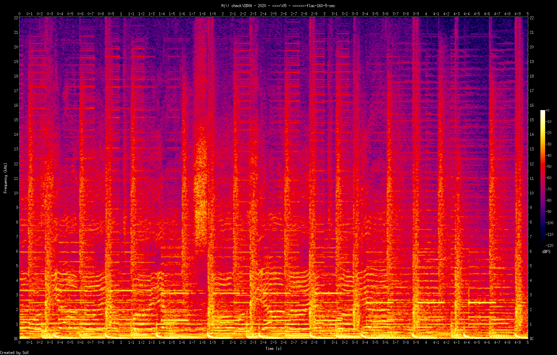557x355 pixels.
Task: Click the "1.8" tick on the top time axis
Action: coord(202,14)
